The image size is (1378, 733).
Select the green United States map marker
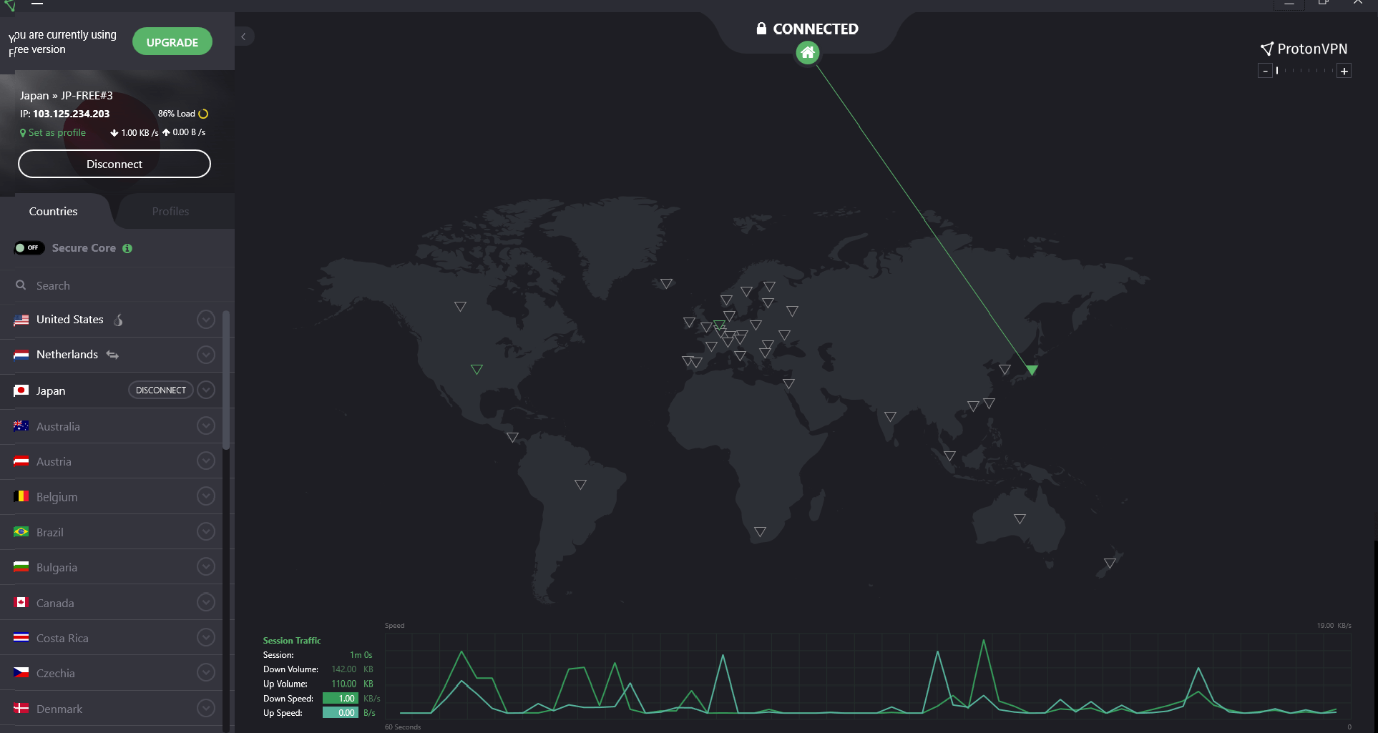477,369
